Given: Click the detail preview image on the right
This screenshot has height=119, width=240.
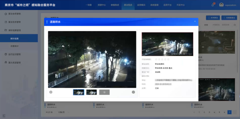Looking at the screenshot, I should coord(167,44).
